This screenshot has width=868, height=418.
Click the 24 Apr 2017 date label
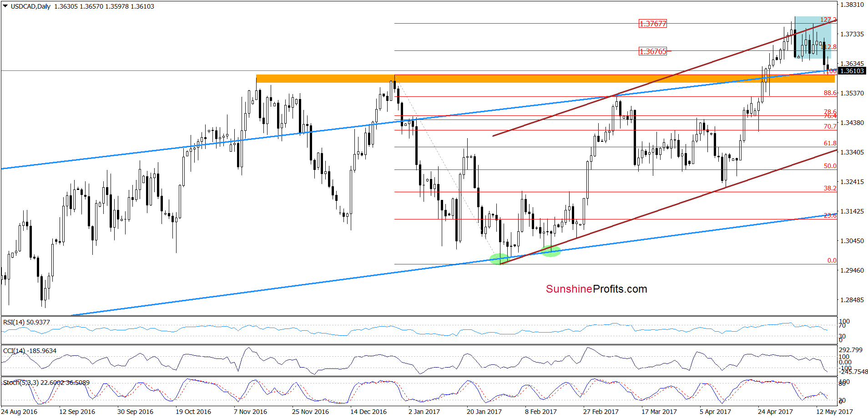(x=775, y=412)
